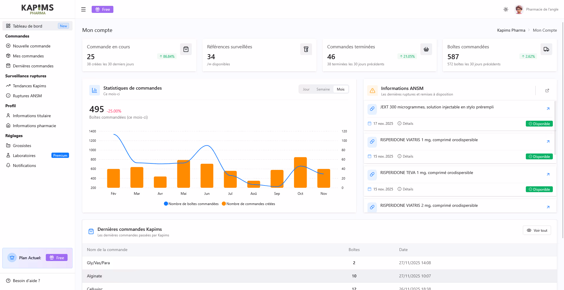Click the bar chart icon beside Statistiques de commandes
564x290 pixels.
[x=94, y=90]
